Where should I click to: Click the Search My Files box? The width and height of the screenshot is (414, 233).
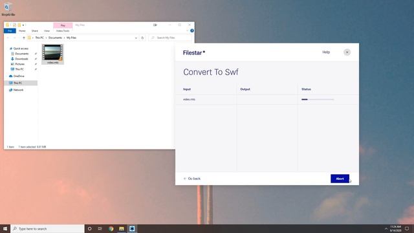tap(170, 38)
